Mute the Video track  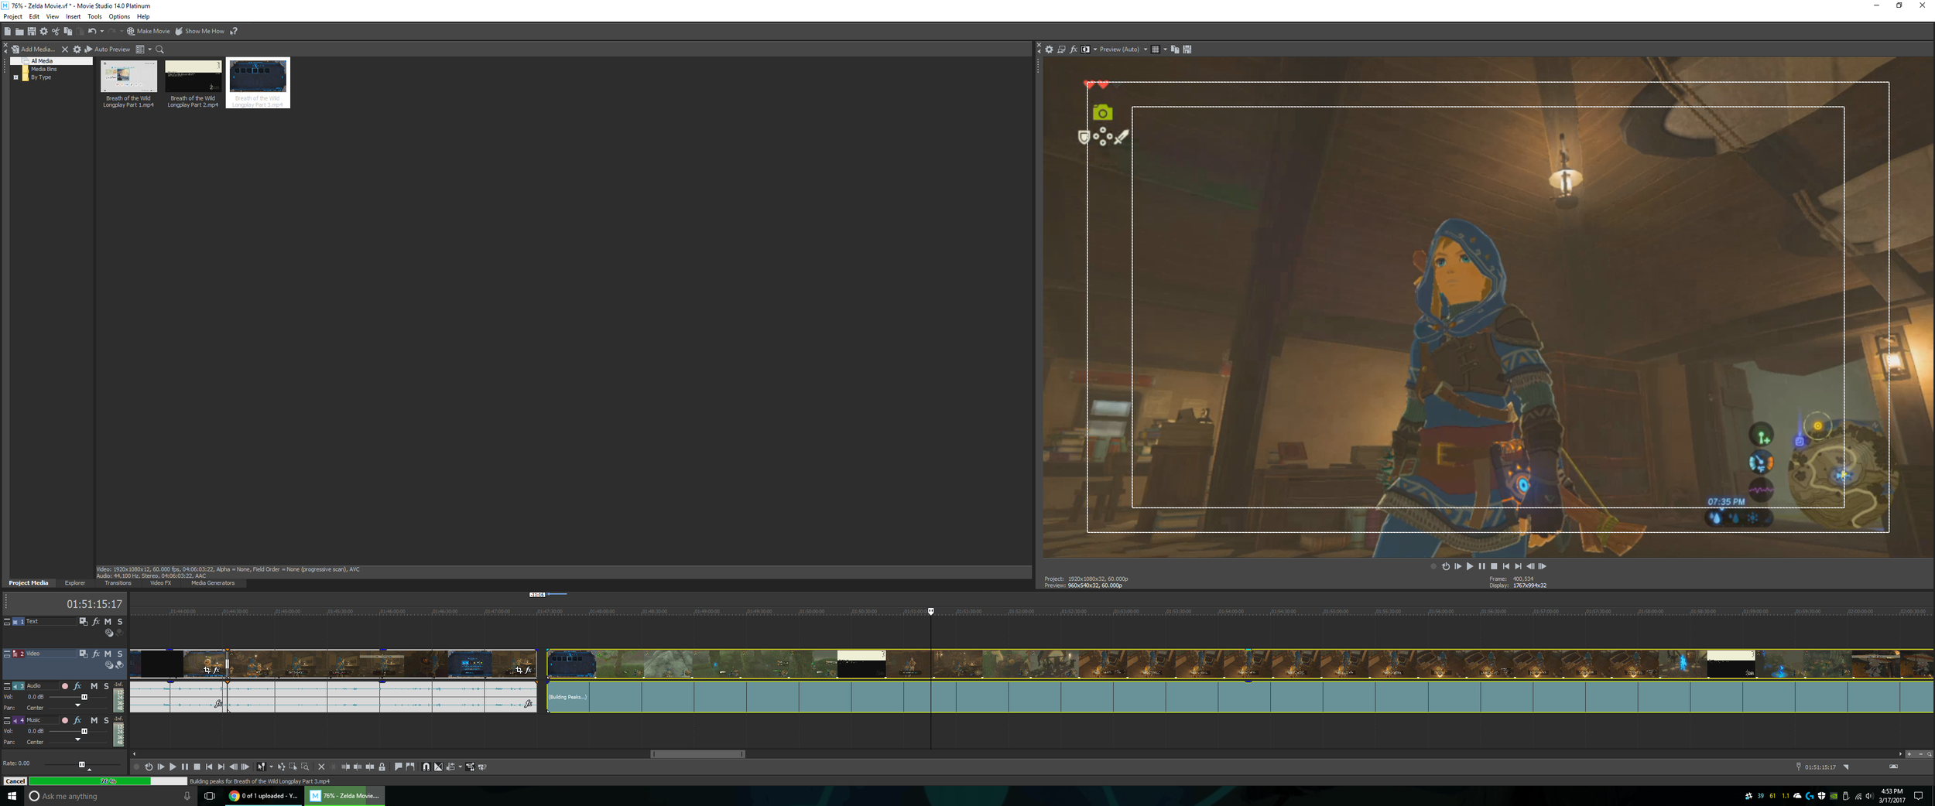tap(108, 654)
